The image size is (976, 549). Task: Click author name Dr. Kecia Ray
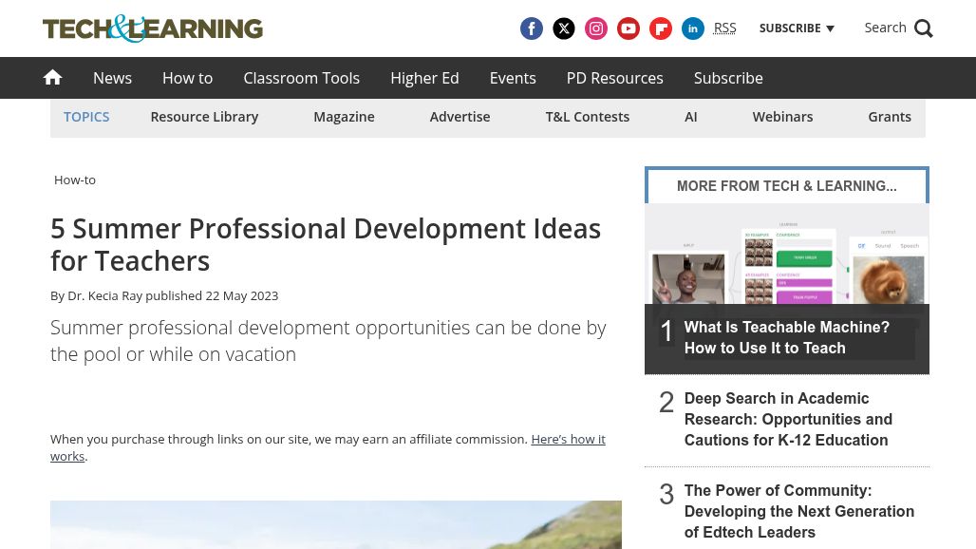pos(104,295)
